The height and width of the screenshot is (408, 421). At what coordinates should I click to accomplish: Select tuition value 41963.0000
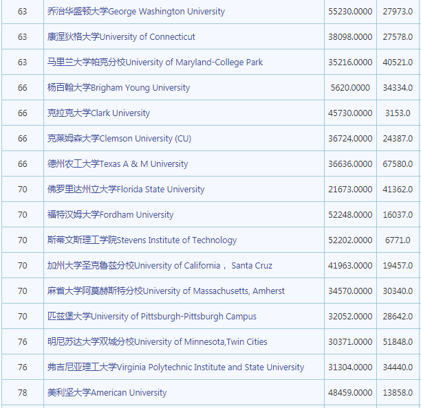[x=350, y=266]
